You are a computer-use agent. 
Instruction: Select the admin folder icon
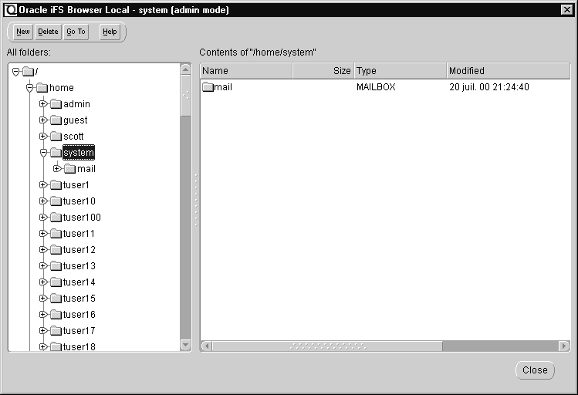56,104
